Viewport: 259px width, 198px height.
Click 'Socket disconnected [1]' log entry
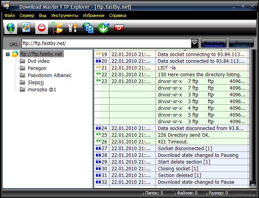point(185,148)
